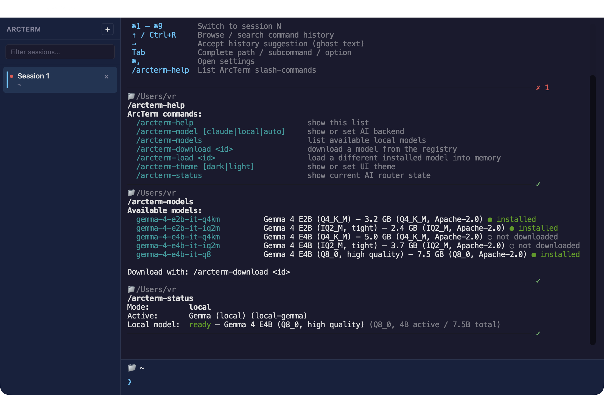Click the red error exit code 1 indicator
The width and height of the screenshot is (604, 395).
point(543,88)
